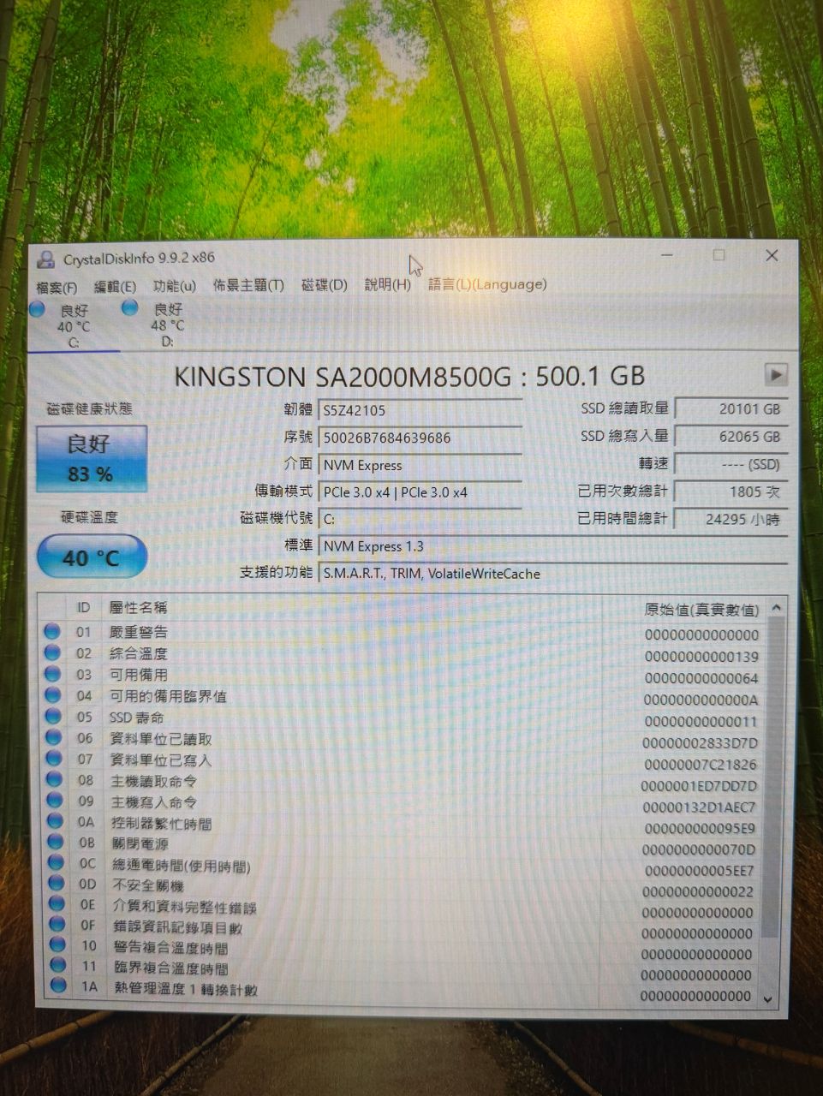Click the attribute list scrollbar down arrow

tap(768, 998)
